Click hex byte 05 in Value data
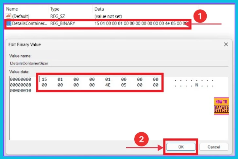238x159 pixels. click(x=124, y=85)
